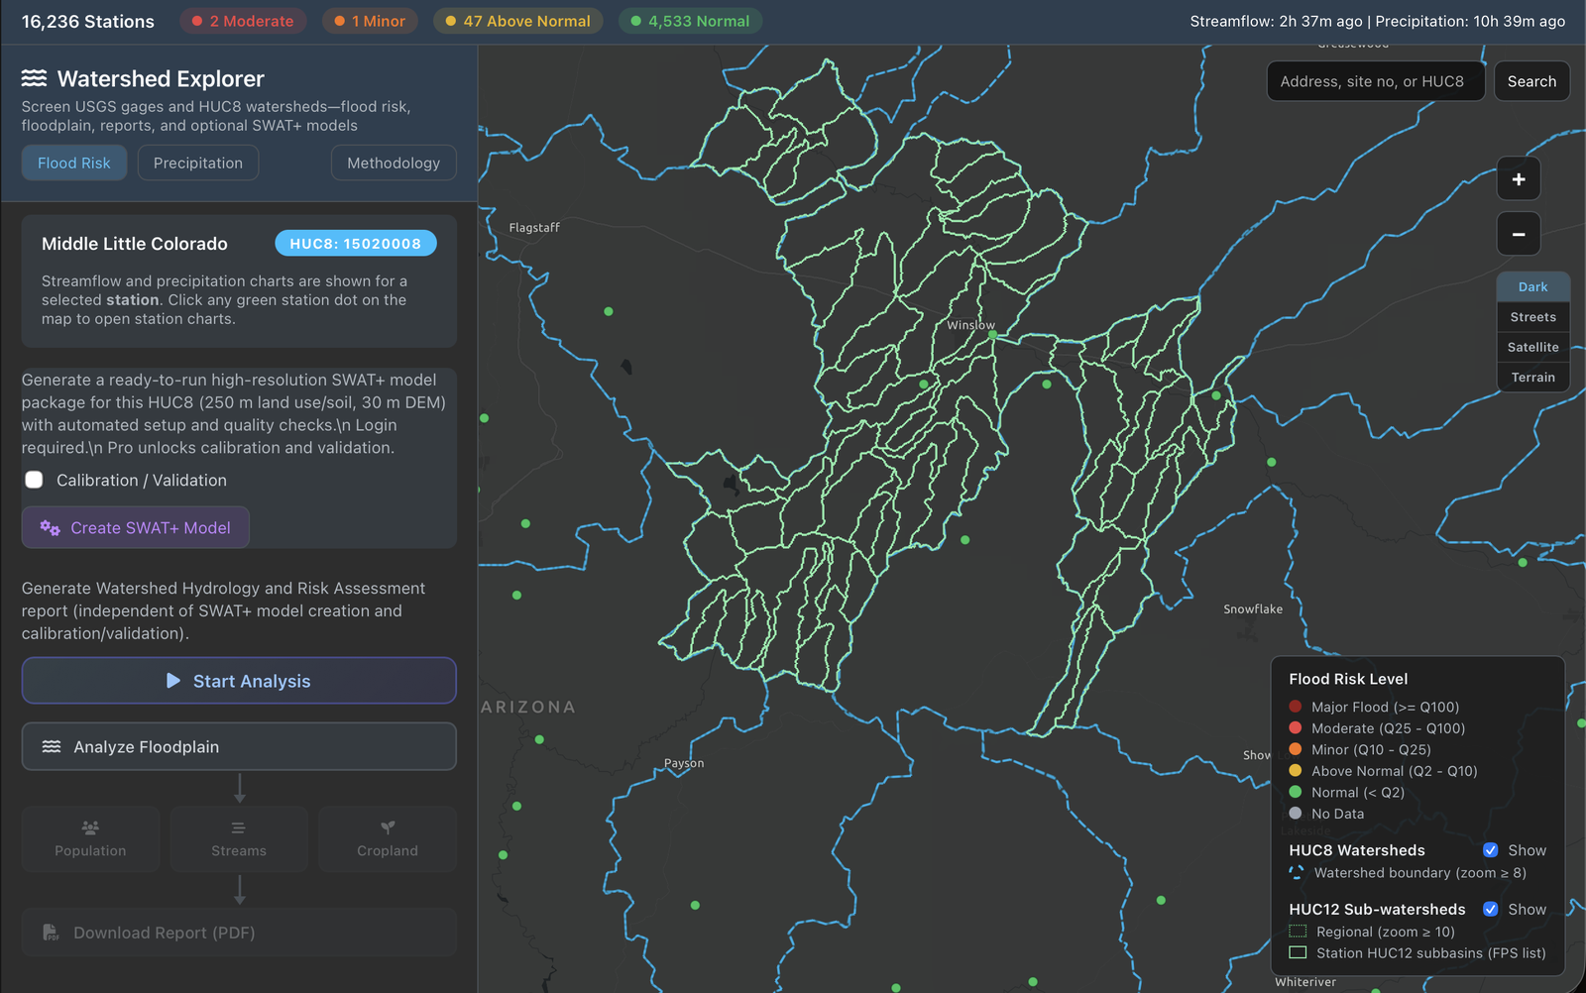This screenshot has width=1586, height=993.
Task: Select the Population analysis icon
Action: [x=90, y=838]
